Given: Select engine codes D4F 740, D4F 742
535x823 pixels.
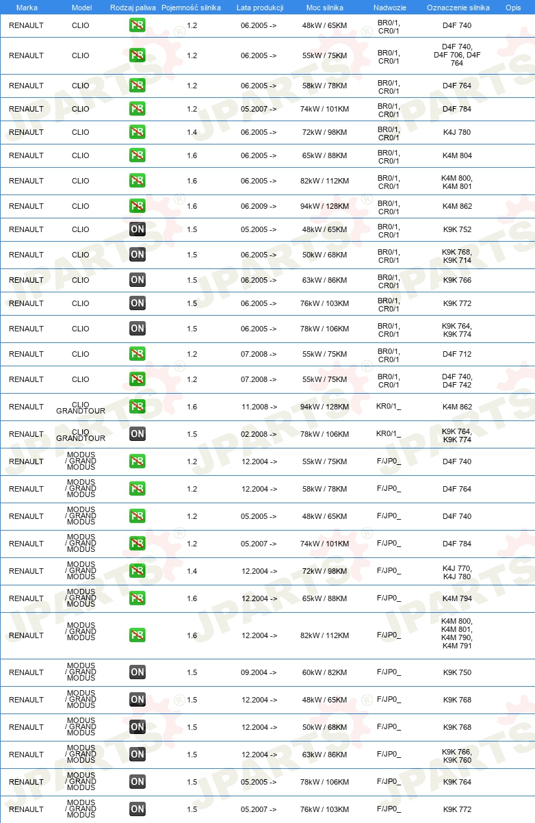Looking at the screenshot, I should (x=457, y=379).
